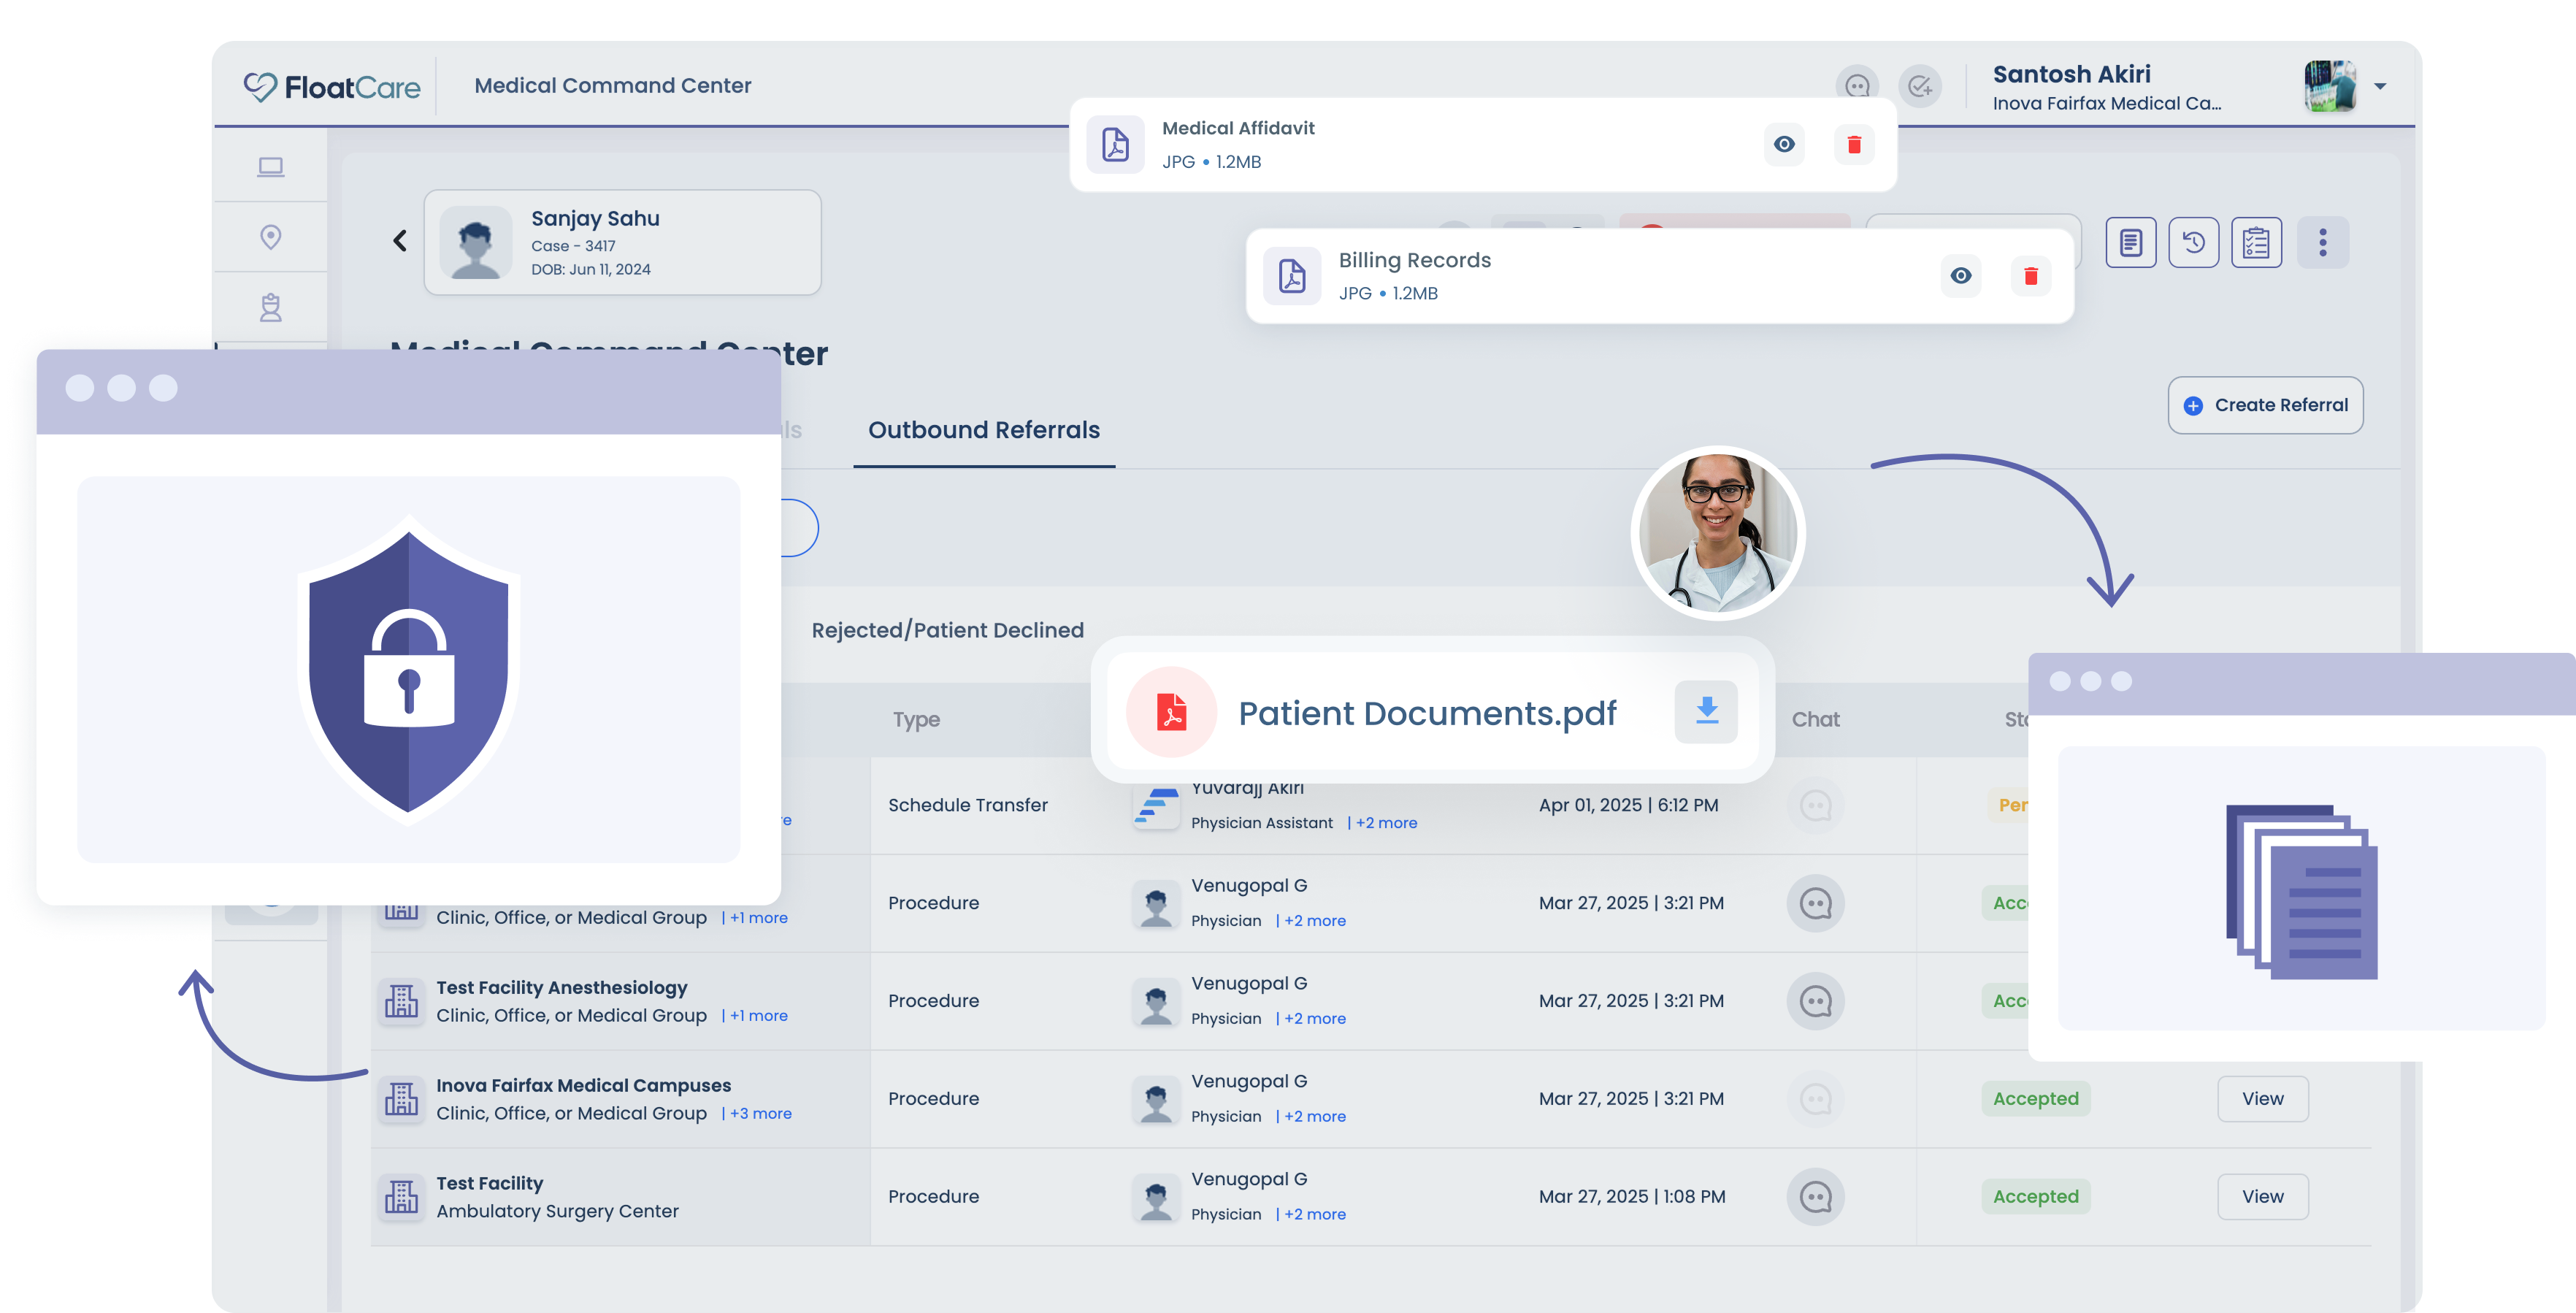Click Test Facility building icon in last row
Image resolution: width=2576 pixels, height=1313 pixels.
coord(401,1197)
